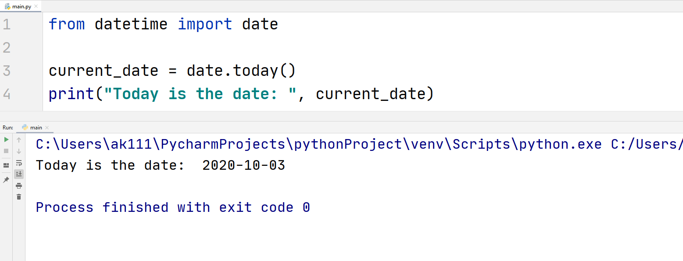
Task: Navigate up the stack trace
Action: (x=19, y=139)
